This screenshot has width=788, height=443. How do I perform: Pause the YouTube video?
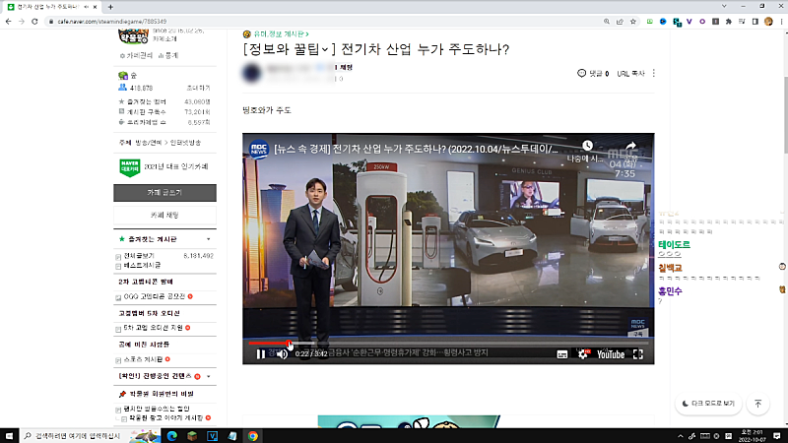[x=260, y=354]
